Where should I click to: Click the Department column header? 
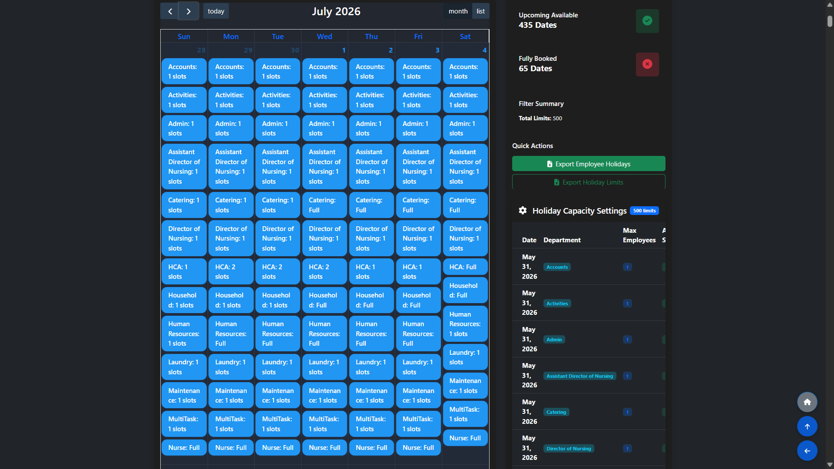[562, 240]
